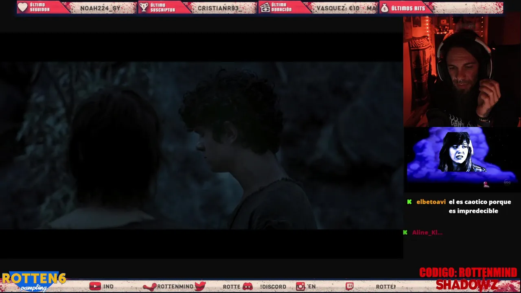The image size is (521, 293).
Task: Click the follower name NOAH224_SY
Action: (100, 8)
